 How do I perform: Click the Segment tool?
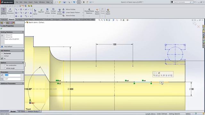[x=41, y=11]
